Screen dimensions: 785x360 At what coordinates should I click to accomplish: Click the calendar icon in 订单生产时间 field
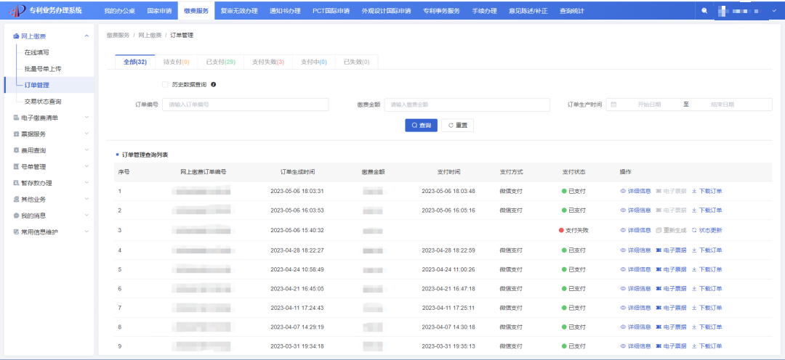pyautogui.click(x=614, y=105)
